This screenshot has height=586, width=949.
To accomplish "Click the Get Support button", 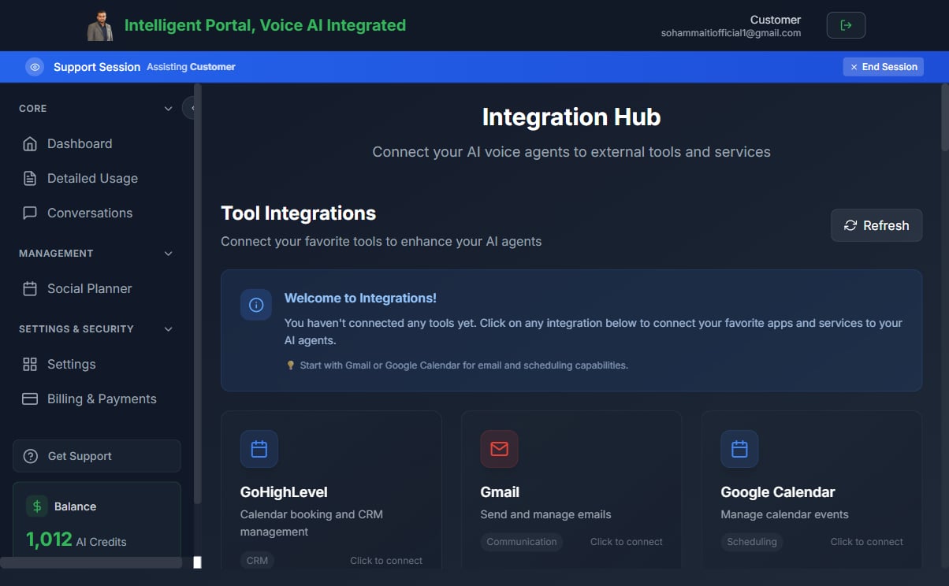I will tap(97, 456).
